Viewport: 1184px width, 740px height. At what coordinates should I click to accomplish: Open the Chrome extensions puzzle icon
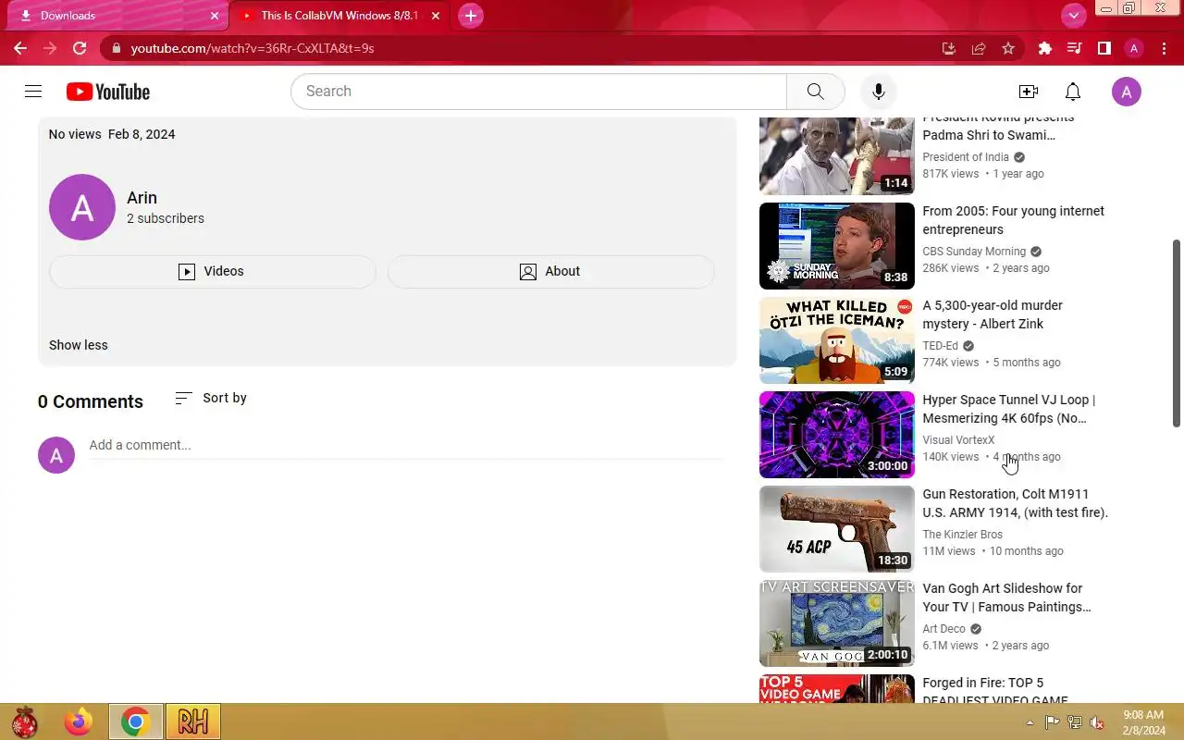pyautogui.click(x=1045, y=48)
